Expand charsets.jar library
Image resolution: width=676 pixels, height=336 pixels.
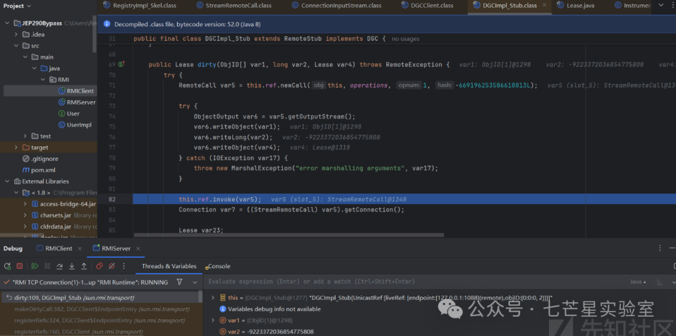coord(26,215)
